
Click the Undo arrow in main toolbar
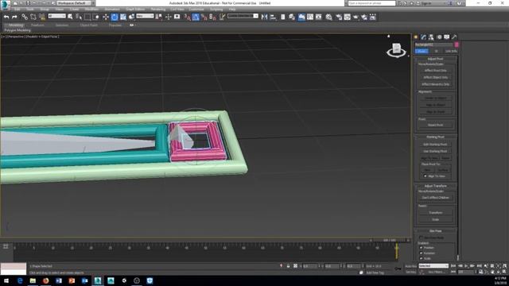coord(6,17)
